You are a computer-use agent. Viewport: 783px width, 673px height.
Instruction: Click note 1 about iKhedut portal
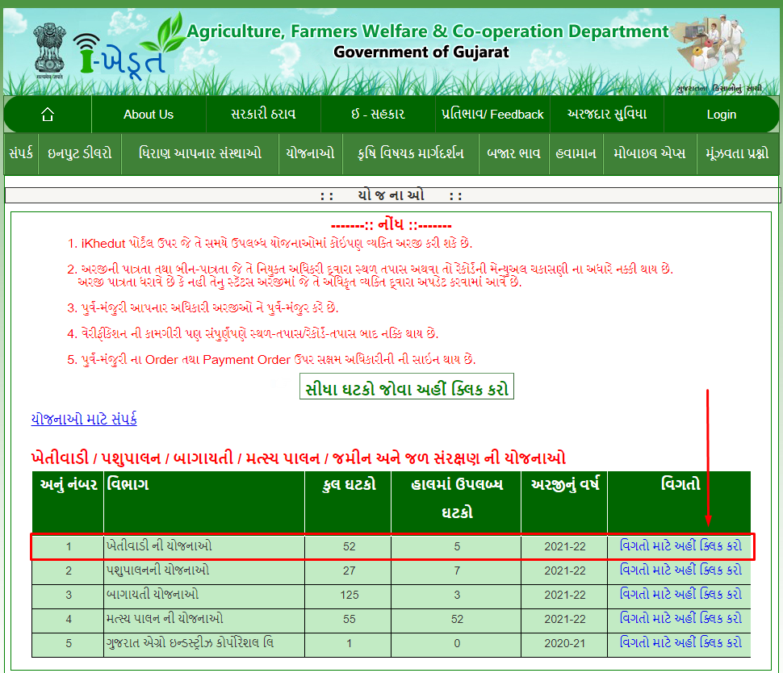coord(270,243)
